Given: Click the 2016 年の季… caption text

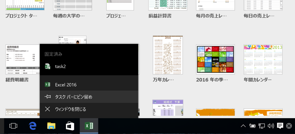Looking at the screenshot, I should pos(212,80).
